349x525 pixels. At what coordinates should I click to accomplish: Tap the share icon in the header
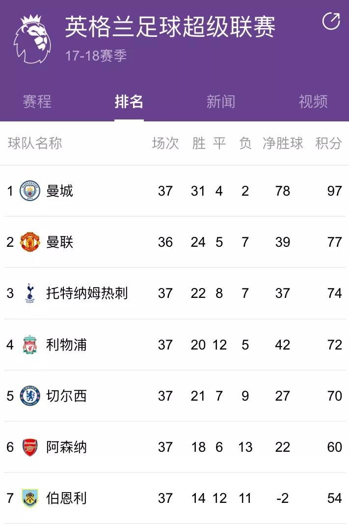tap(331, 21)
